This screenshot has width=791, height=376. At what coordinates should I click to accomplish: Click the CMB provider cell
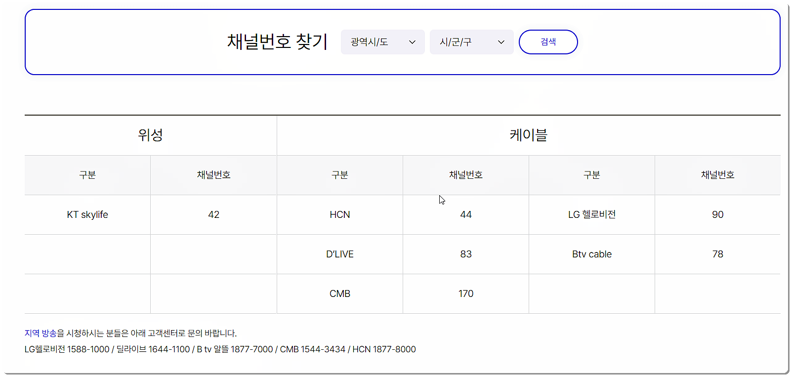(340, 293)
